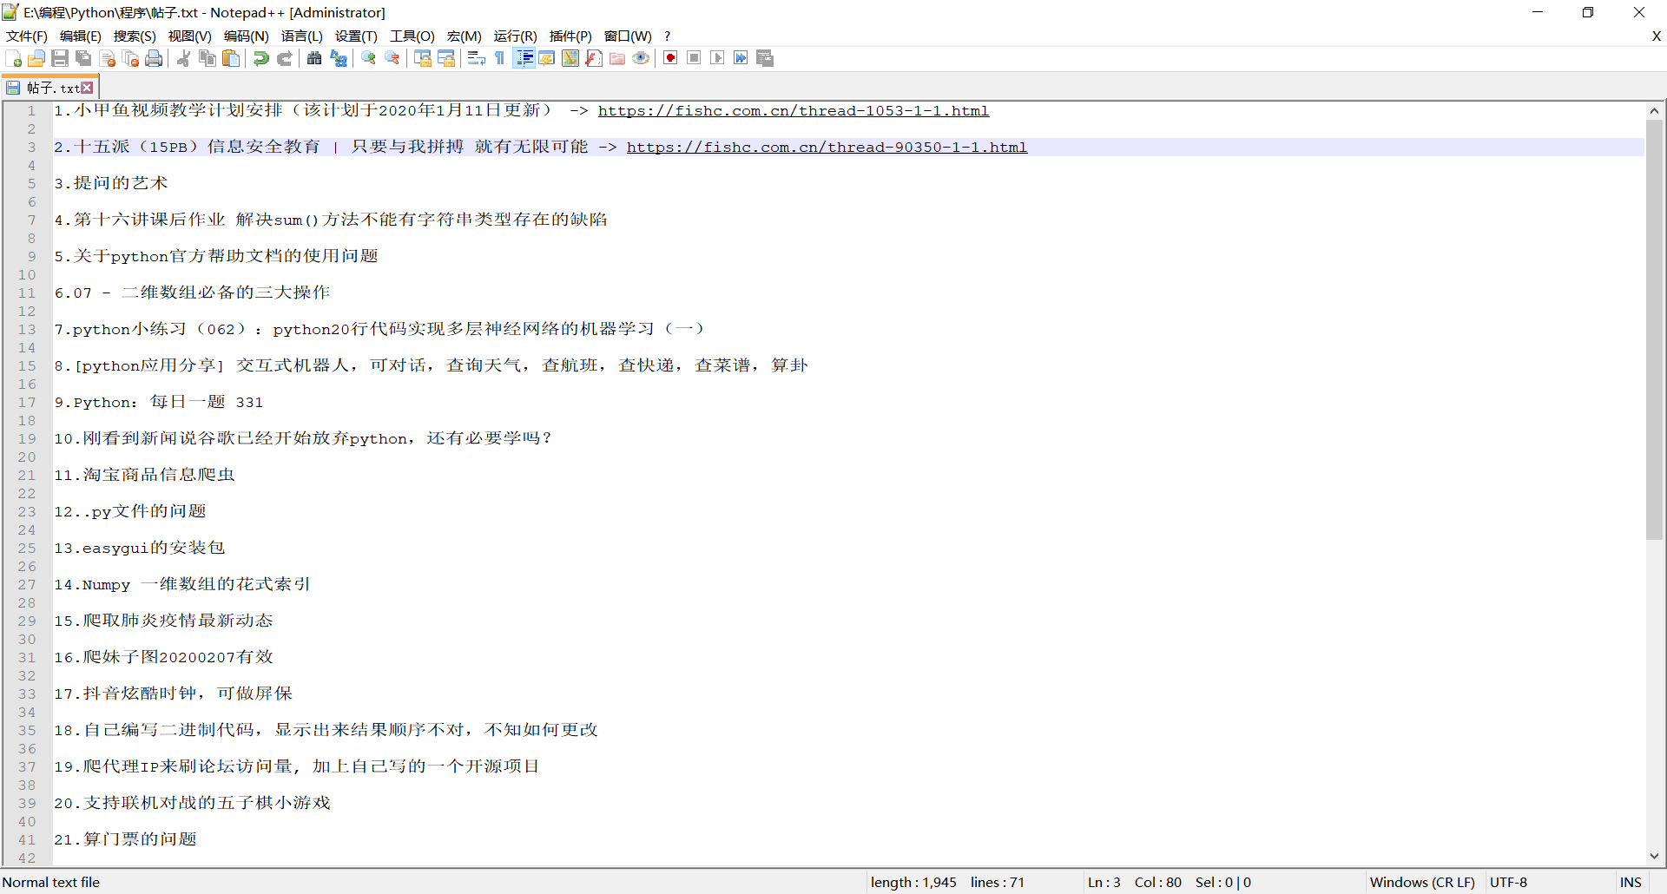
Task: Disable the Show Indent Guide toggle
Action: click(x=524, y=58)
